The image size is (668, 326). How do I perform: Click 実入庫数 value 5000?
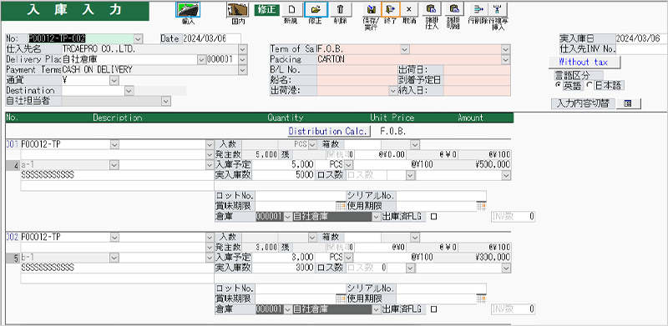point(284,175)
